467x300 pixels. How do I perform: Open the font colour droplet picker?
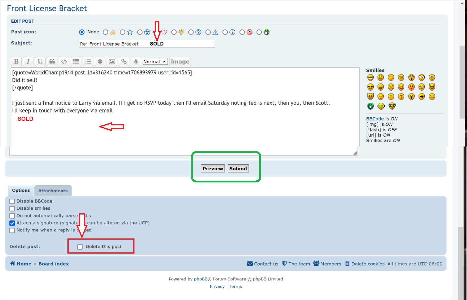tap(136, 62)
